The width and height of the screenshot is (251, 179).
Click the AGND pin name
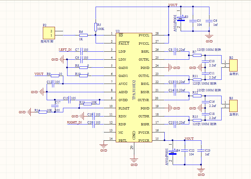coord(123,92)
